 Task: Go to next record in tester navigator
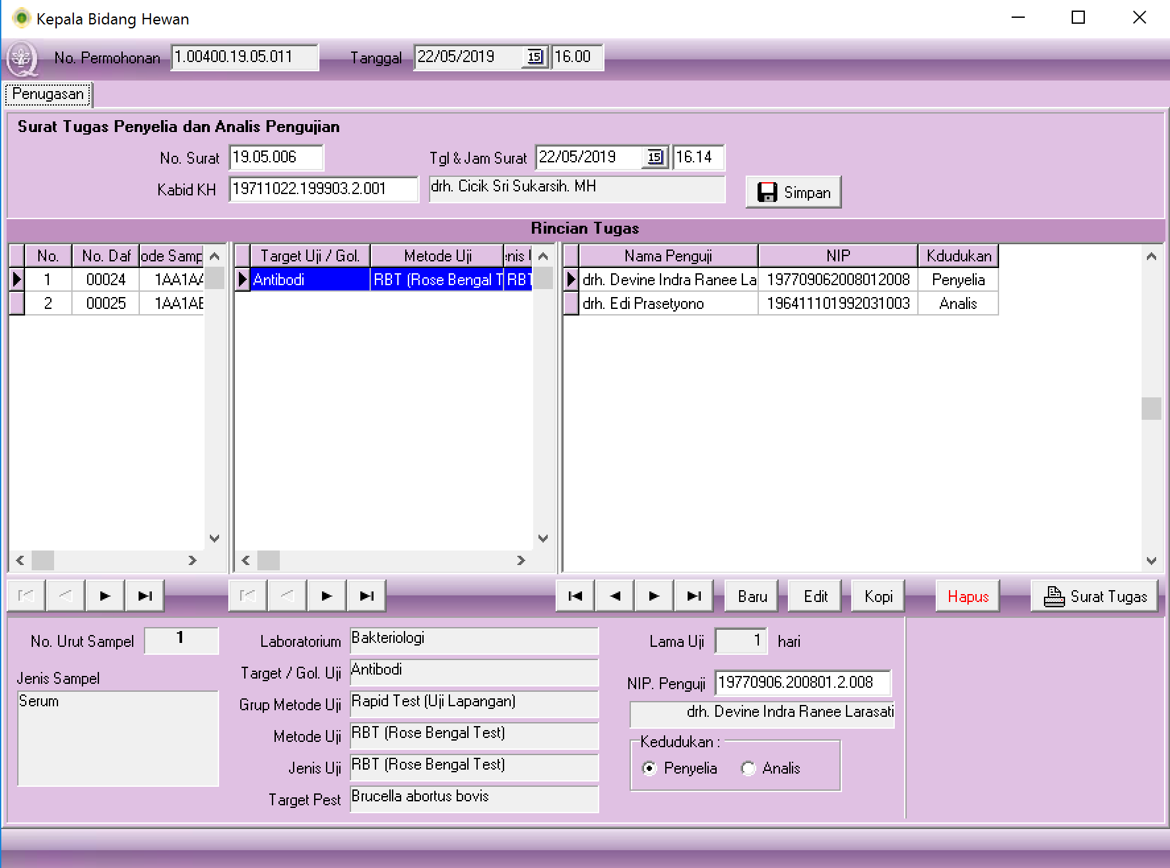click(654, 596)
